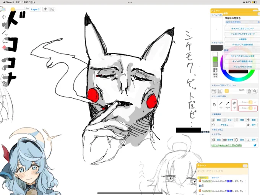Reset zoom with the 100% icon
The width and height of the screenshot is (260, 195).
pos(214,91)
